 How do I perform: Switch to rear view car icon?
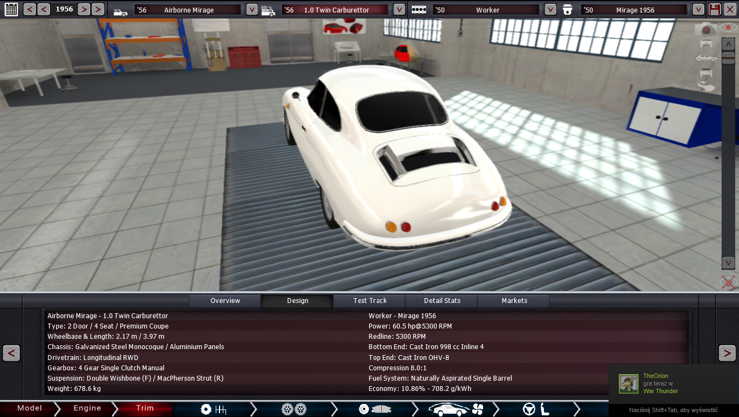click(706, 72)
